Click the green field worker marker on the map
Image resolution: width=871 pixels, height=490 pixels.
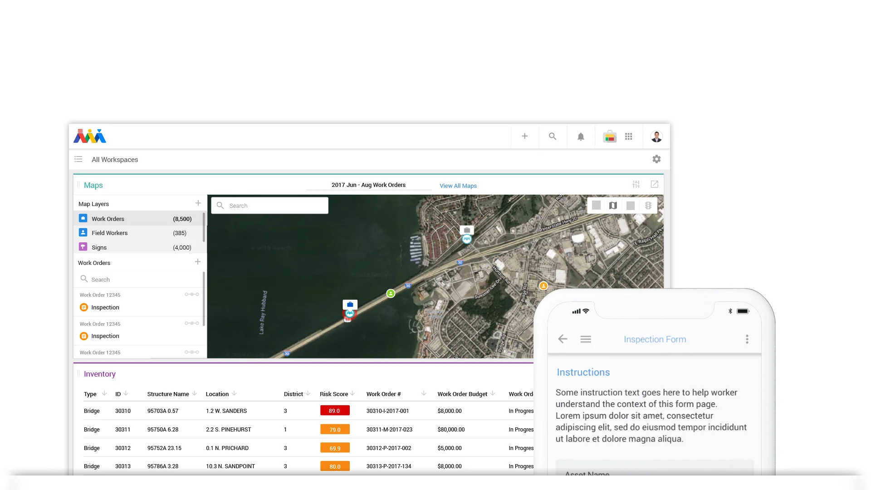(391, 294)
